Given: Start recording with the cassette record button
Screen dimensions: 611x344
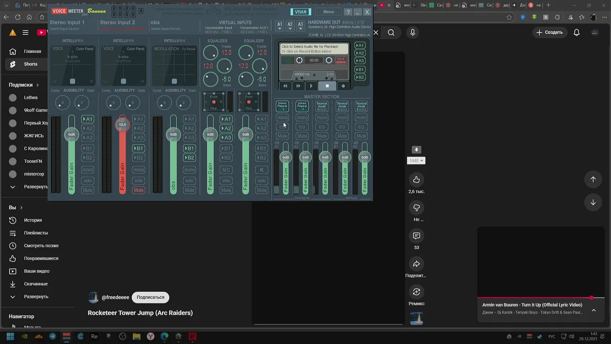Looking at the screenshot, I should (343, 86).
